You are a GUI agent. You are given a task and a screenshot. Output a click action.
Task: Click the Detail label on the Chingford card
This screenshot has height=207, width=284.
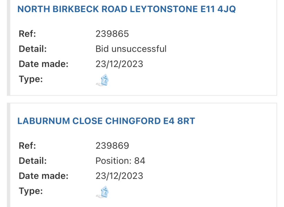click(32, 160)
